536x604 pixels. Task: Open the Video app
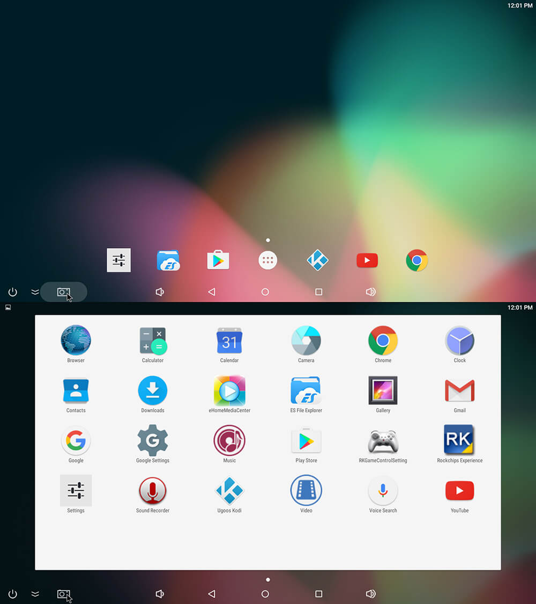tap(306, 490)
